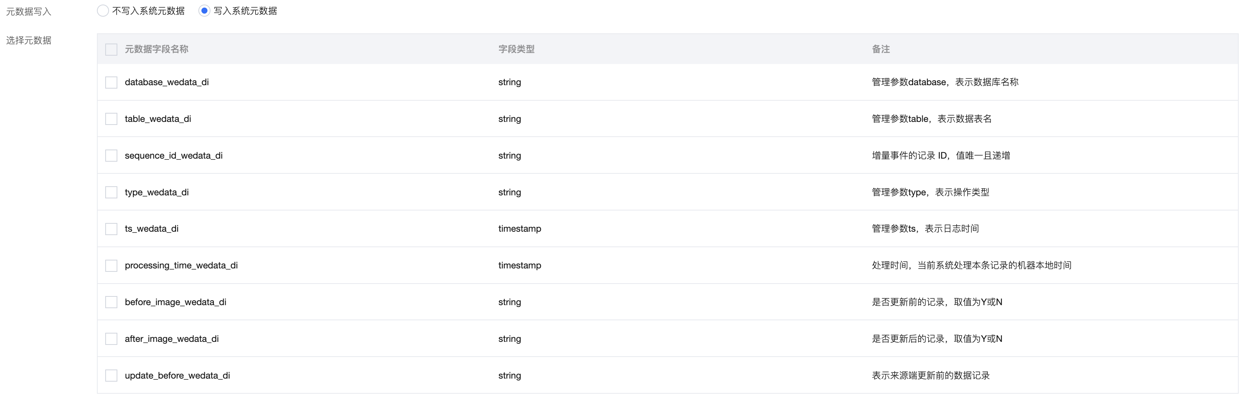This screenshot has height=396, width=1244.
Task: Select the 写入系统元数据 radio option
Action: (204, 11)
